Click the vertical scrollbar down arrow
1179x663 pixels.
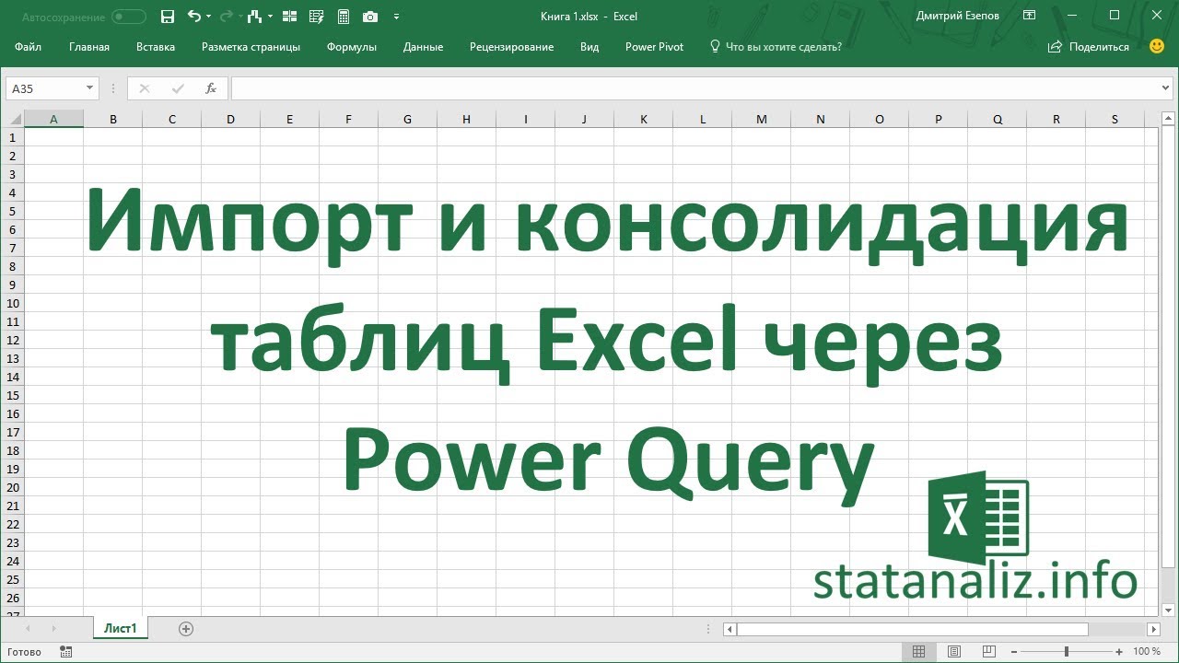click(1170, 609)
